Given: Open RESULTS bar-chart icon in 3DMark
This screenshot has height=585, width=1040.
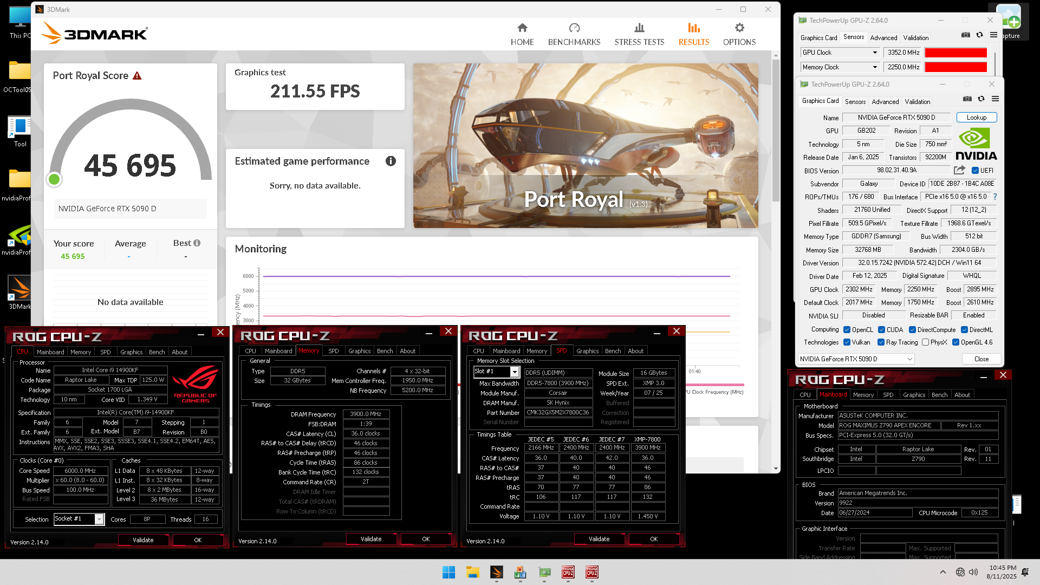Looking at the screenshot, I should tap(694, 28).
